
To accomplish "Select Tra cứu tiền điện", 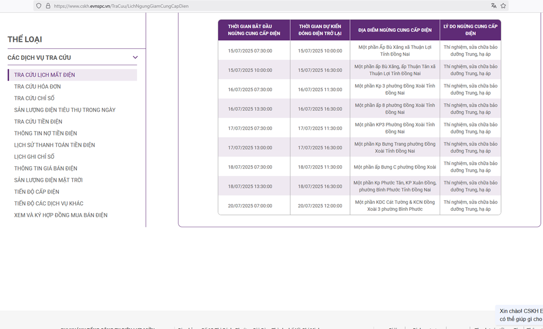I will 38,121.
